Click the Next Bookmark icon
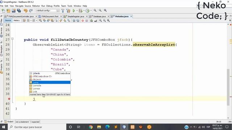This screenshot has width=232, height=130. (x=65, y=21)
